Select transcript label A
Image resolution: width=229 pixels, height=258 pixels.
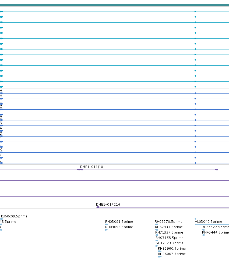click(1, 128)
